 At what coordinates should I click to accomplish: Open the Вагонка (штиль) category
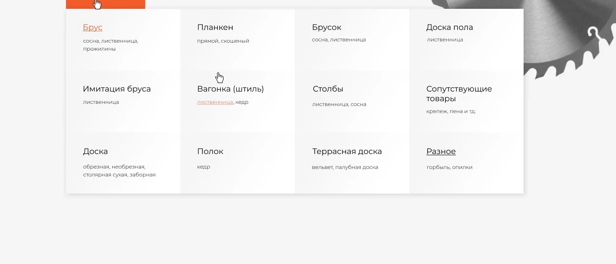click(231, 89)
